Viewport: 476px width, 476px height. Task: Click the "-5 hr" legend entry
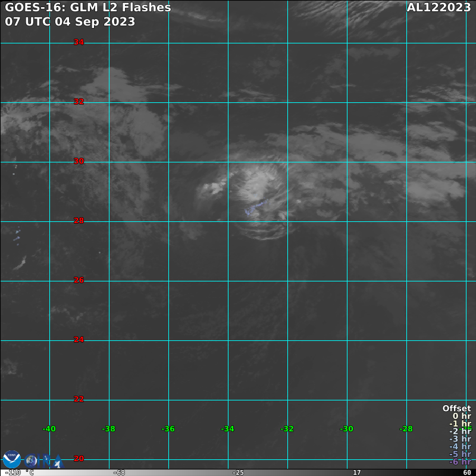[x=460, y=454]
